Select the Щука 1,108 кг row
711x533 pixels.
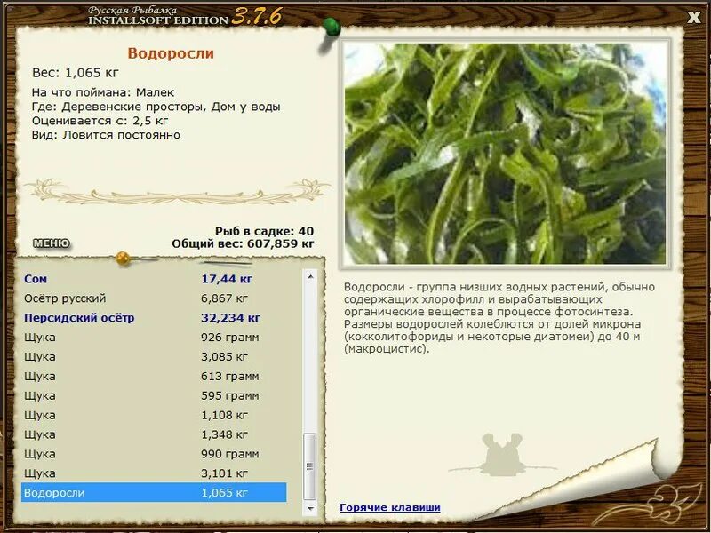point(154,415)
